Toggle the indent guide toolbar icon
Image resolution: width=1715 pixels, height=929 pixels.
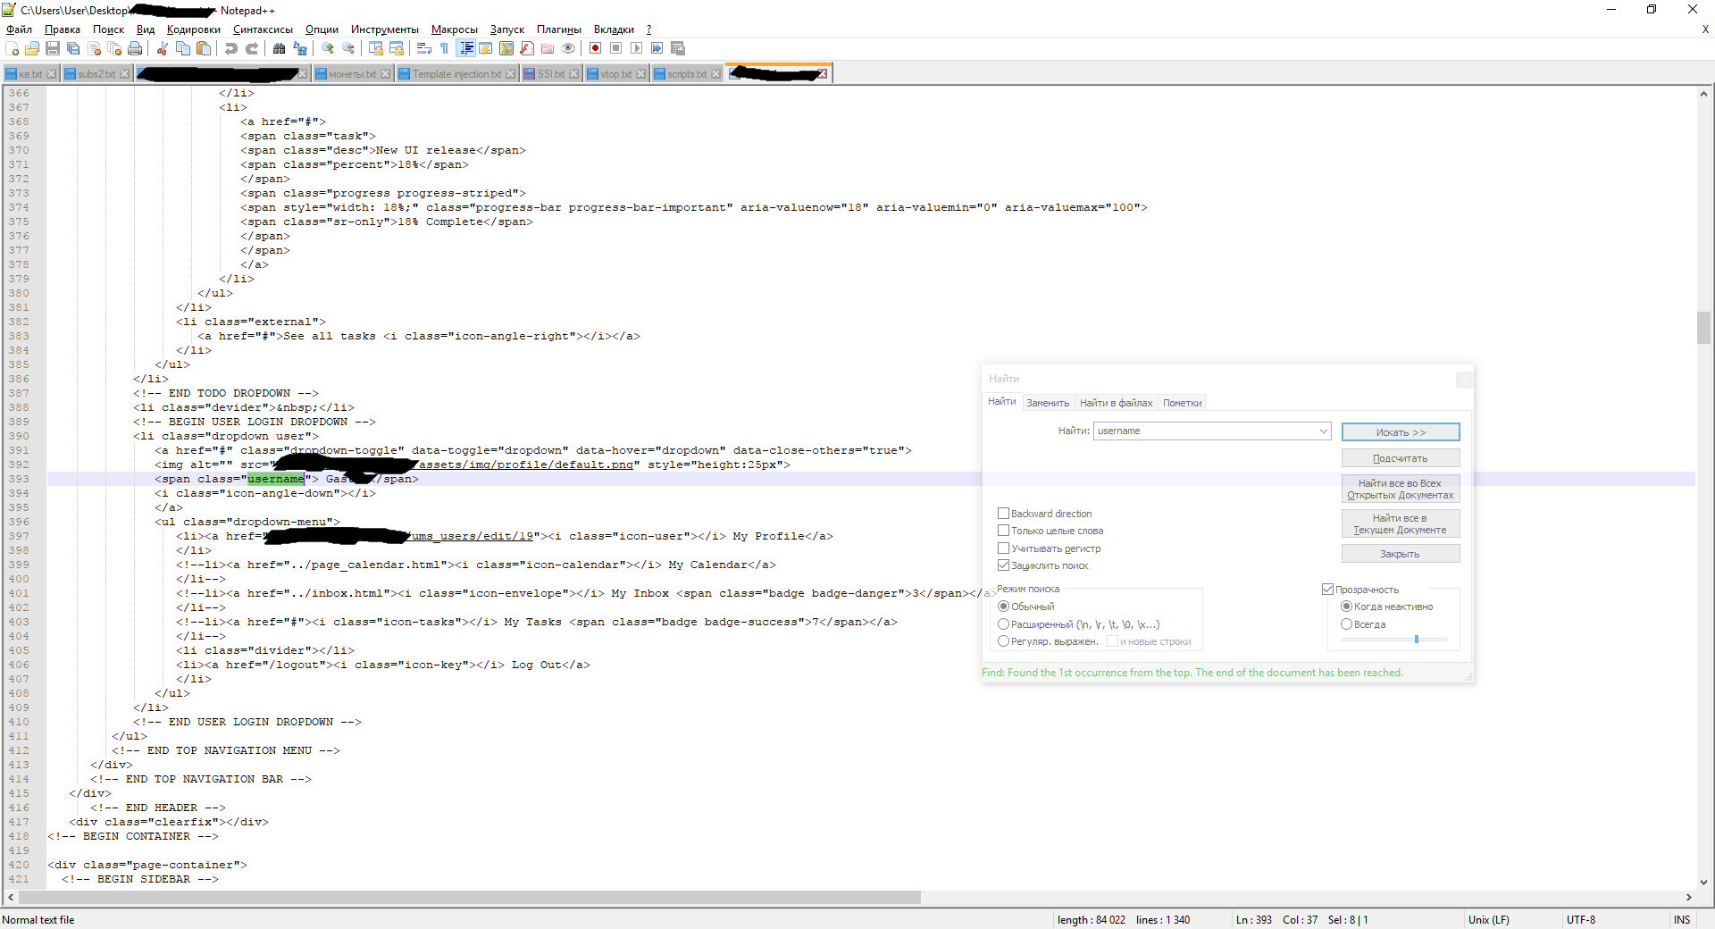(465, 48)
